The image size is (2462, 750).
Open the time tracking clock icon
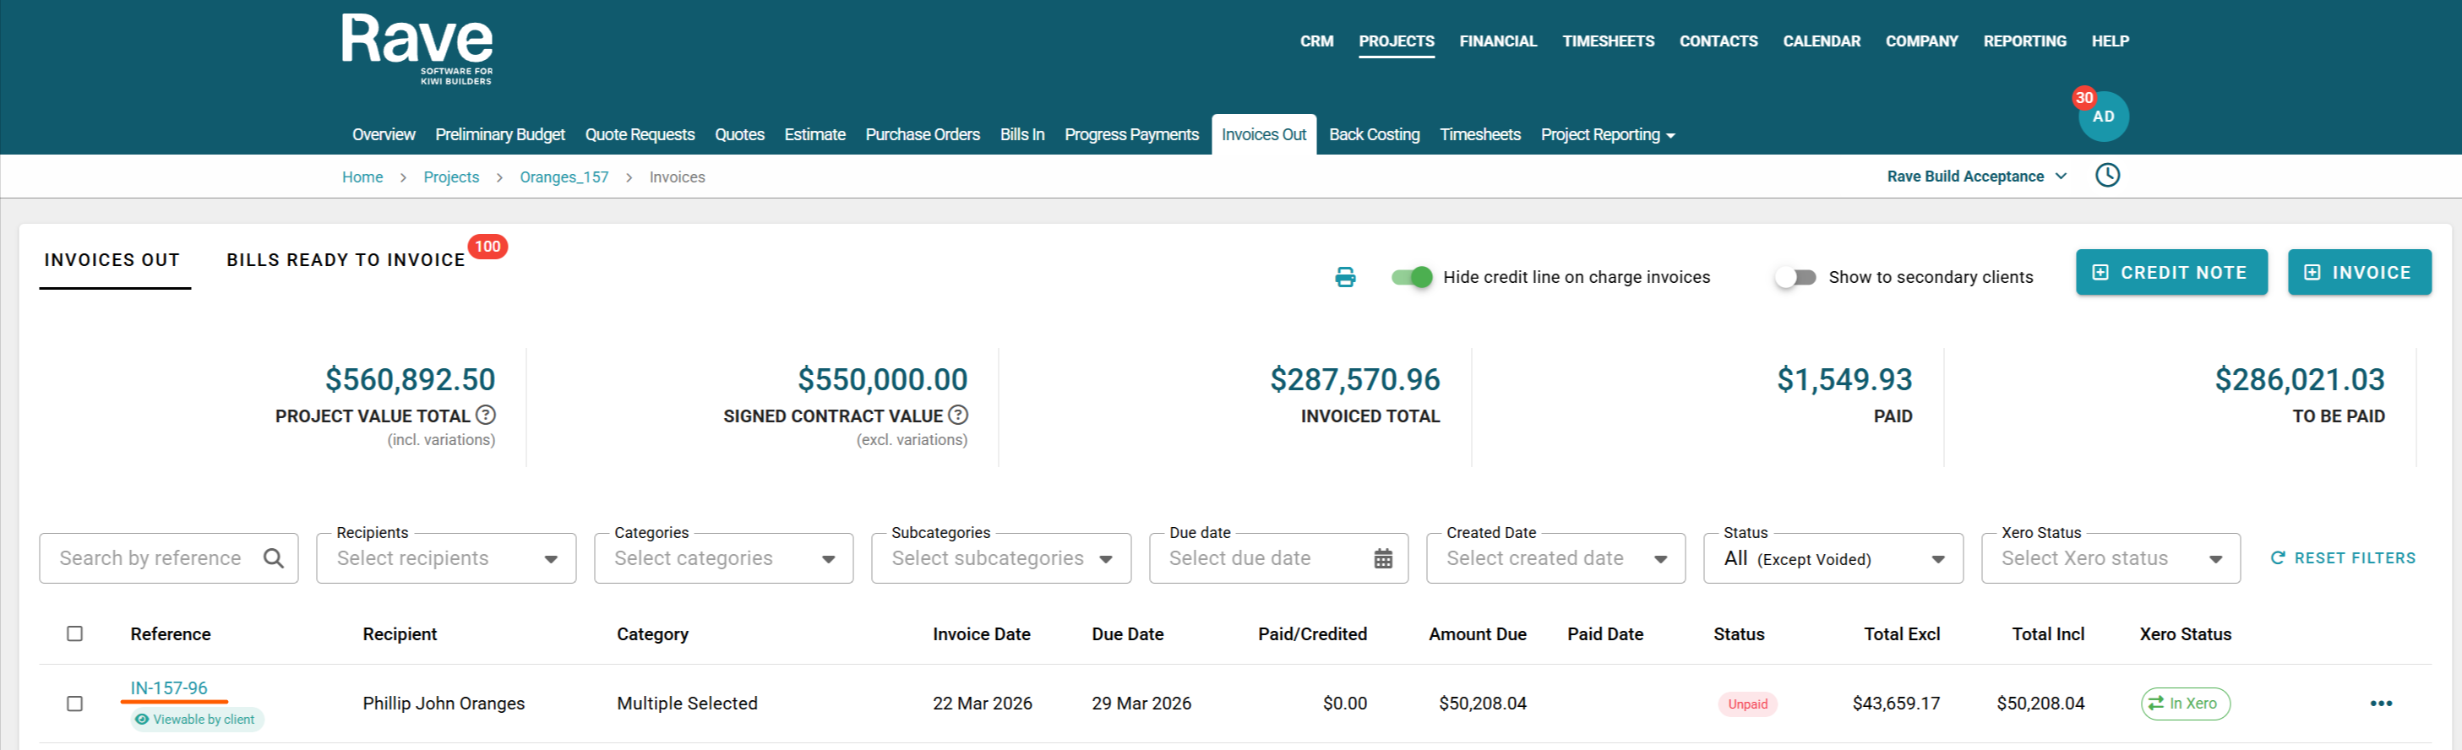(2106, 176)
